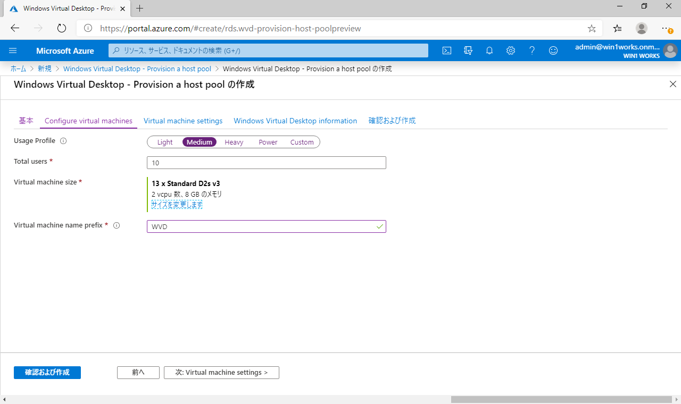Click the Microsoft Azure logo text

65,50
